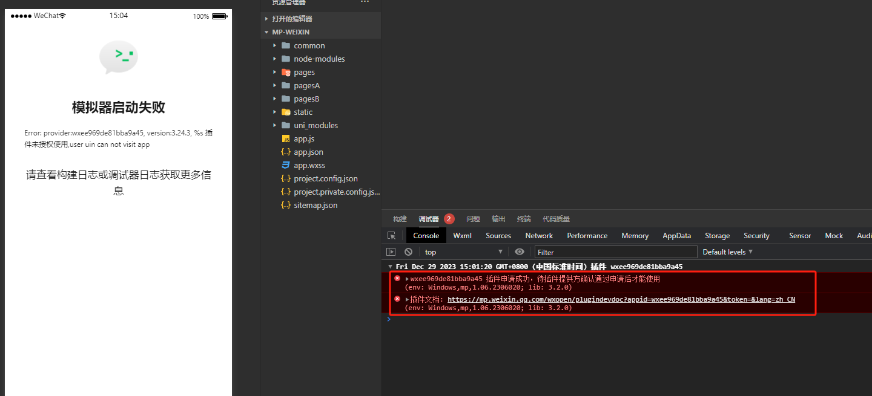Screen dimensions: 872x396
Task: Clear the console with the ban icon
Action: pyautogui.click(x=409, y=252)
